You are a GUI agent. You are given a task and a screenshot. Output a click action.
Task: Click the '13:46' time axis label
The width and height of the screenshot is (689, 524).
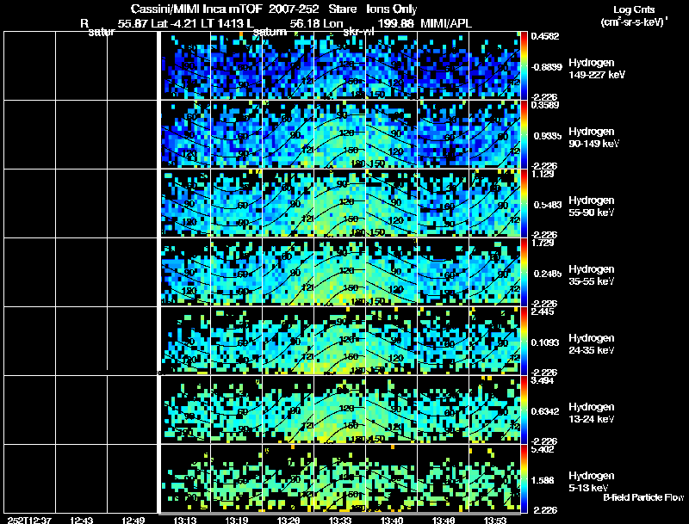click(444, 520)
